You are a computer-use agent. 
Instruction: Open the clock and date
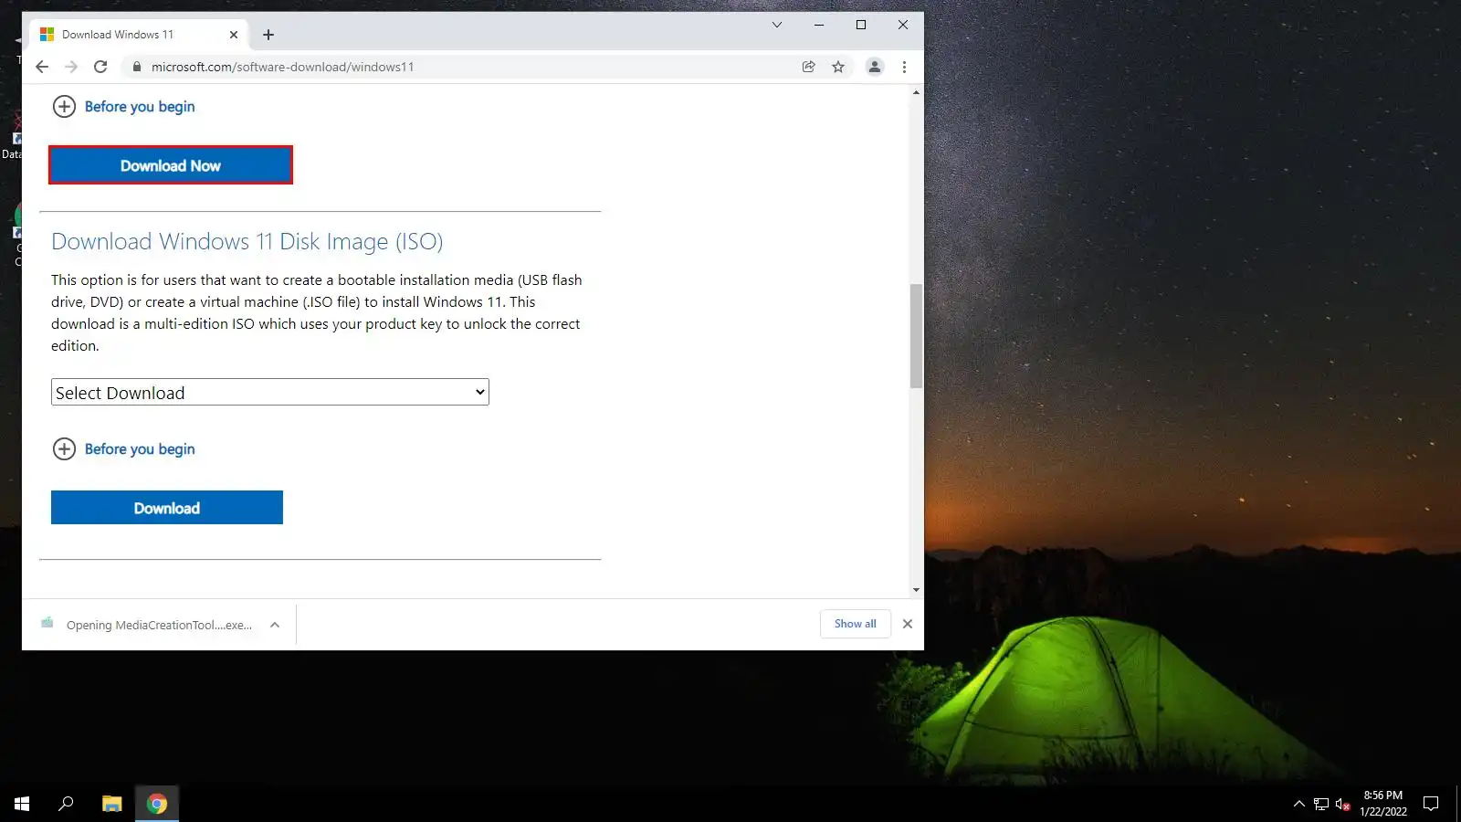1383,804
